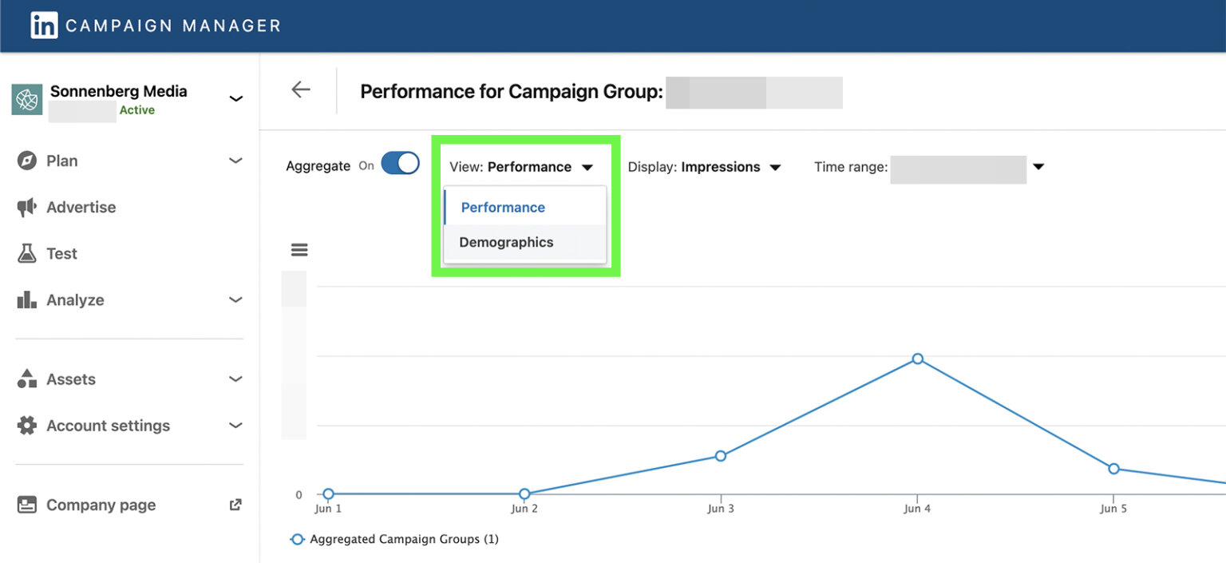Select Demographics from the View menu
1226x563 pixels.
tap(506, 242)
